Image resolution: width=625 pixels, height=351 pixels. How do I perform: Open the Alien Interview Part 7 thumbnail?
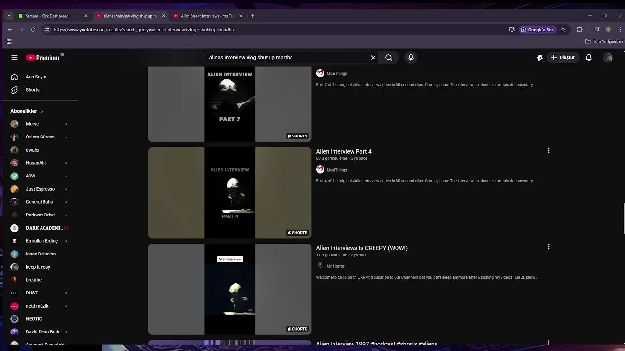click(x=229, y=104)
